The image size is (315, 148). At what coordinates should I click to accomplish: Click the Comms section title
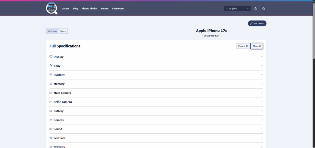pos(59,120)
